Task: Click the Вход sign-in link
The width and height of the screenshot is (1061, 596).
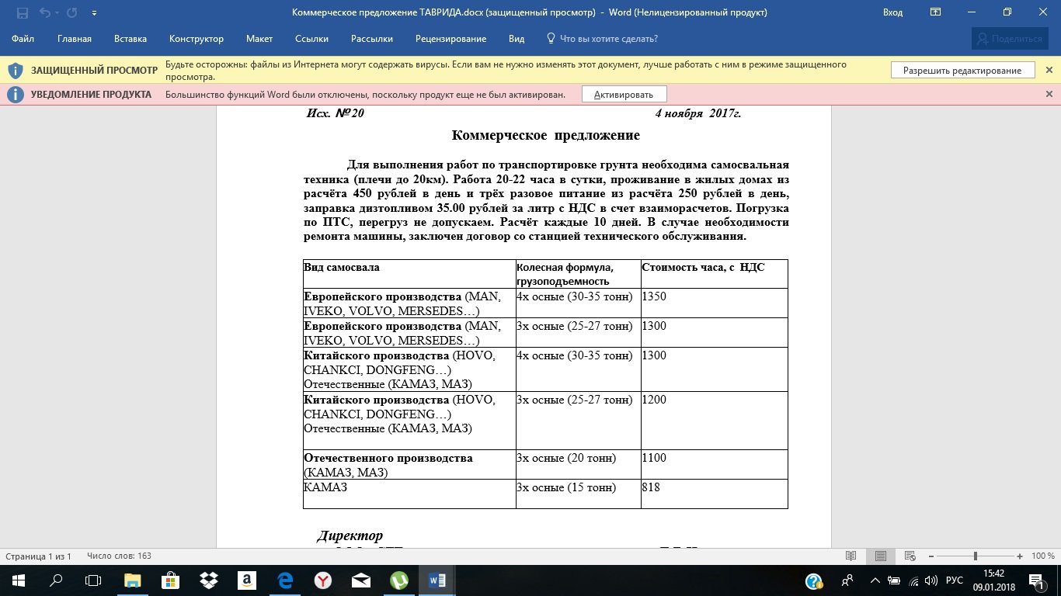Action: pos(892,12)
